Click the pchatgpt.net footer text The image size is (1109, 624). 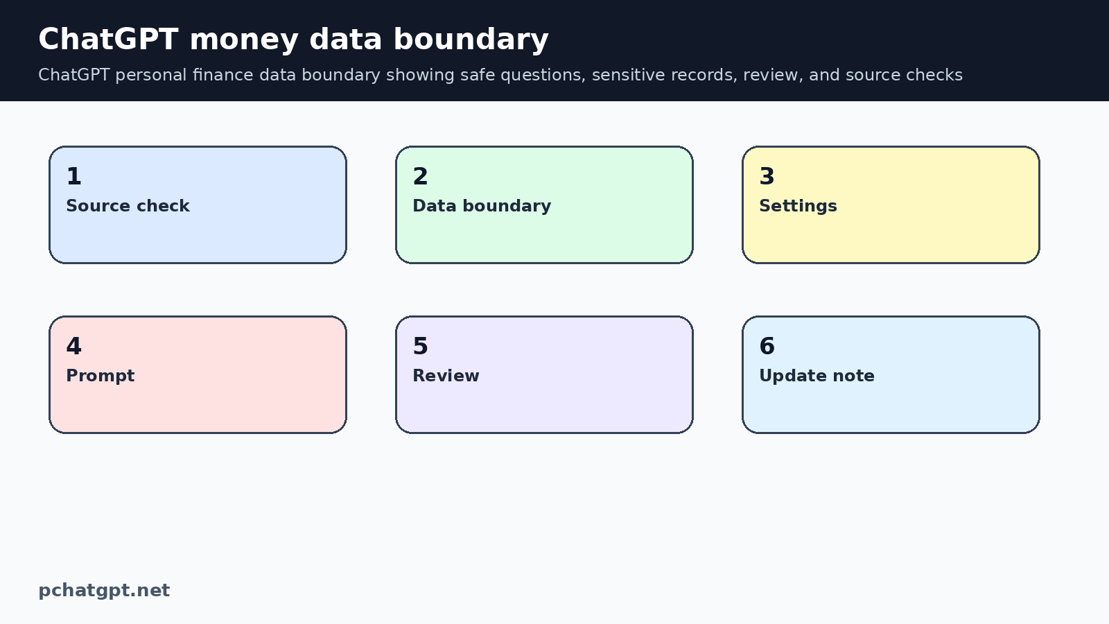pyautogui.click(x=104, y=590)
